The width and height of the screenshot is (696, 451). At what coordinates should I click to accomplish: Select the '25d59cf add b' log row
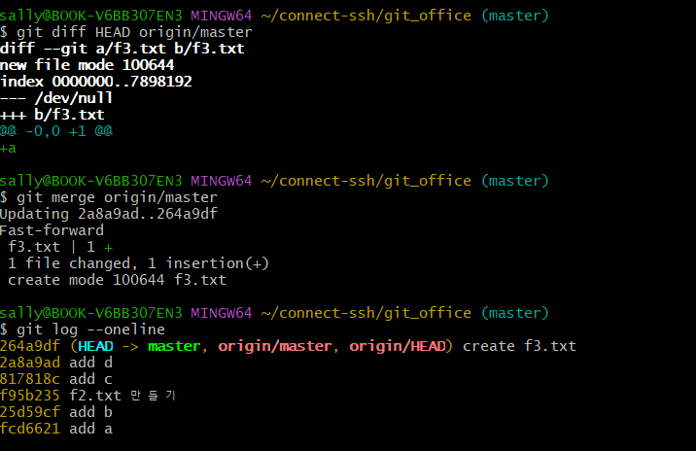point(56,412)
